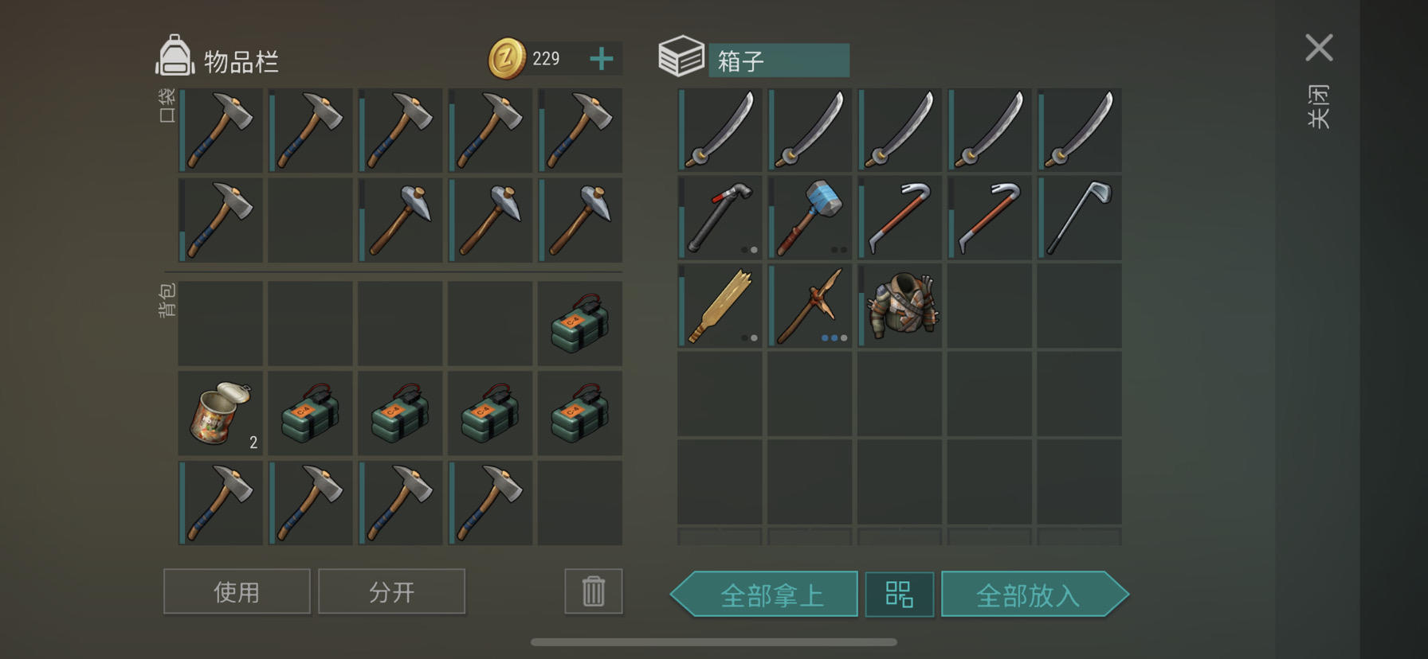This screenshot has width=1428, height=659.
Task: Take everything with 全部拿上 button
Action: [764, 594]
